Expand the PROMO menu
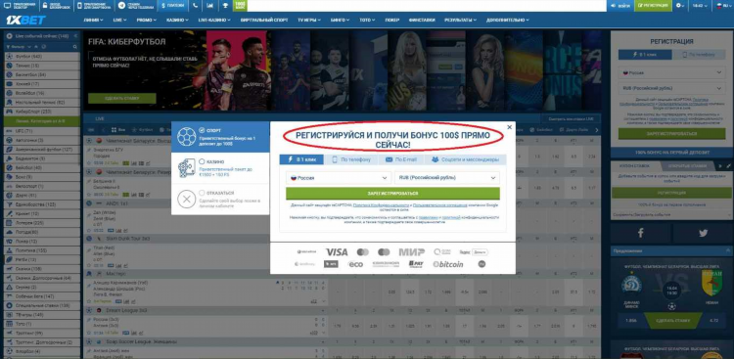734x359 pixels. point(147,21)
